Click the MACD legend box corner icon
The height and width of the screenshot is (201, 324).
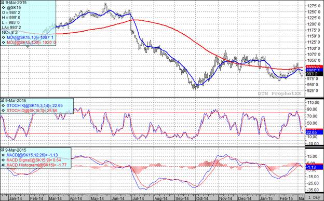[3, 150]
